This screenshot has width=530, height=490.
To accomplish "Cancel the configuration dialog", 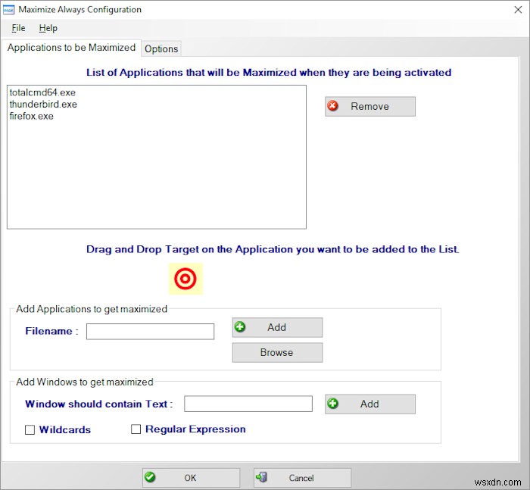I will 303,478.
